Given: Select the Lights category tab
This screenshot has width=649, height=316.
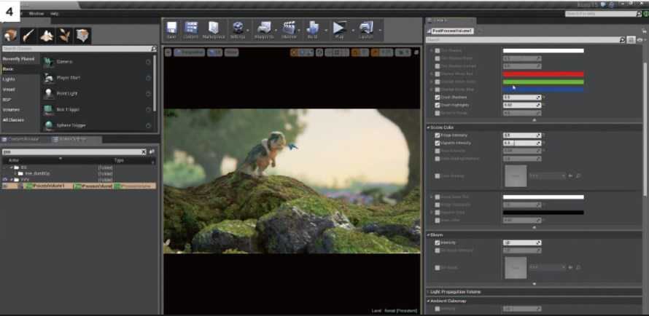Looking at the screenshot, I should pos(9,79).
